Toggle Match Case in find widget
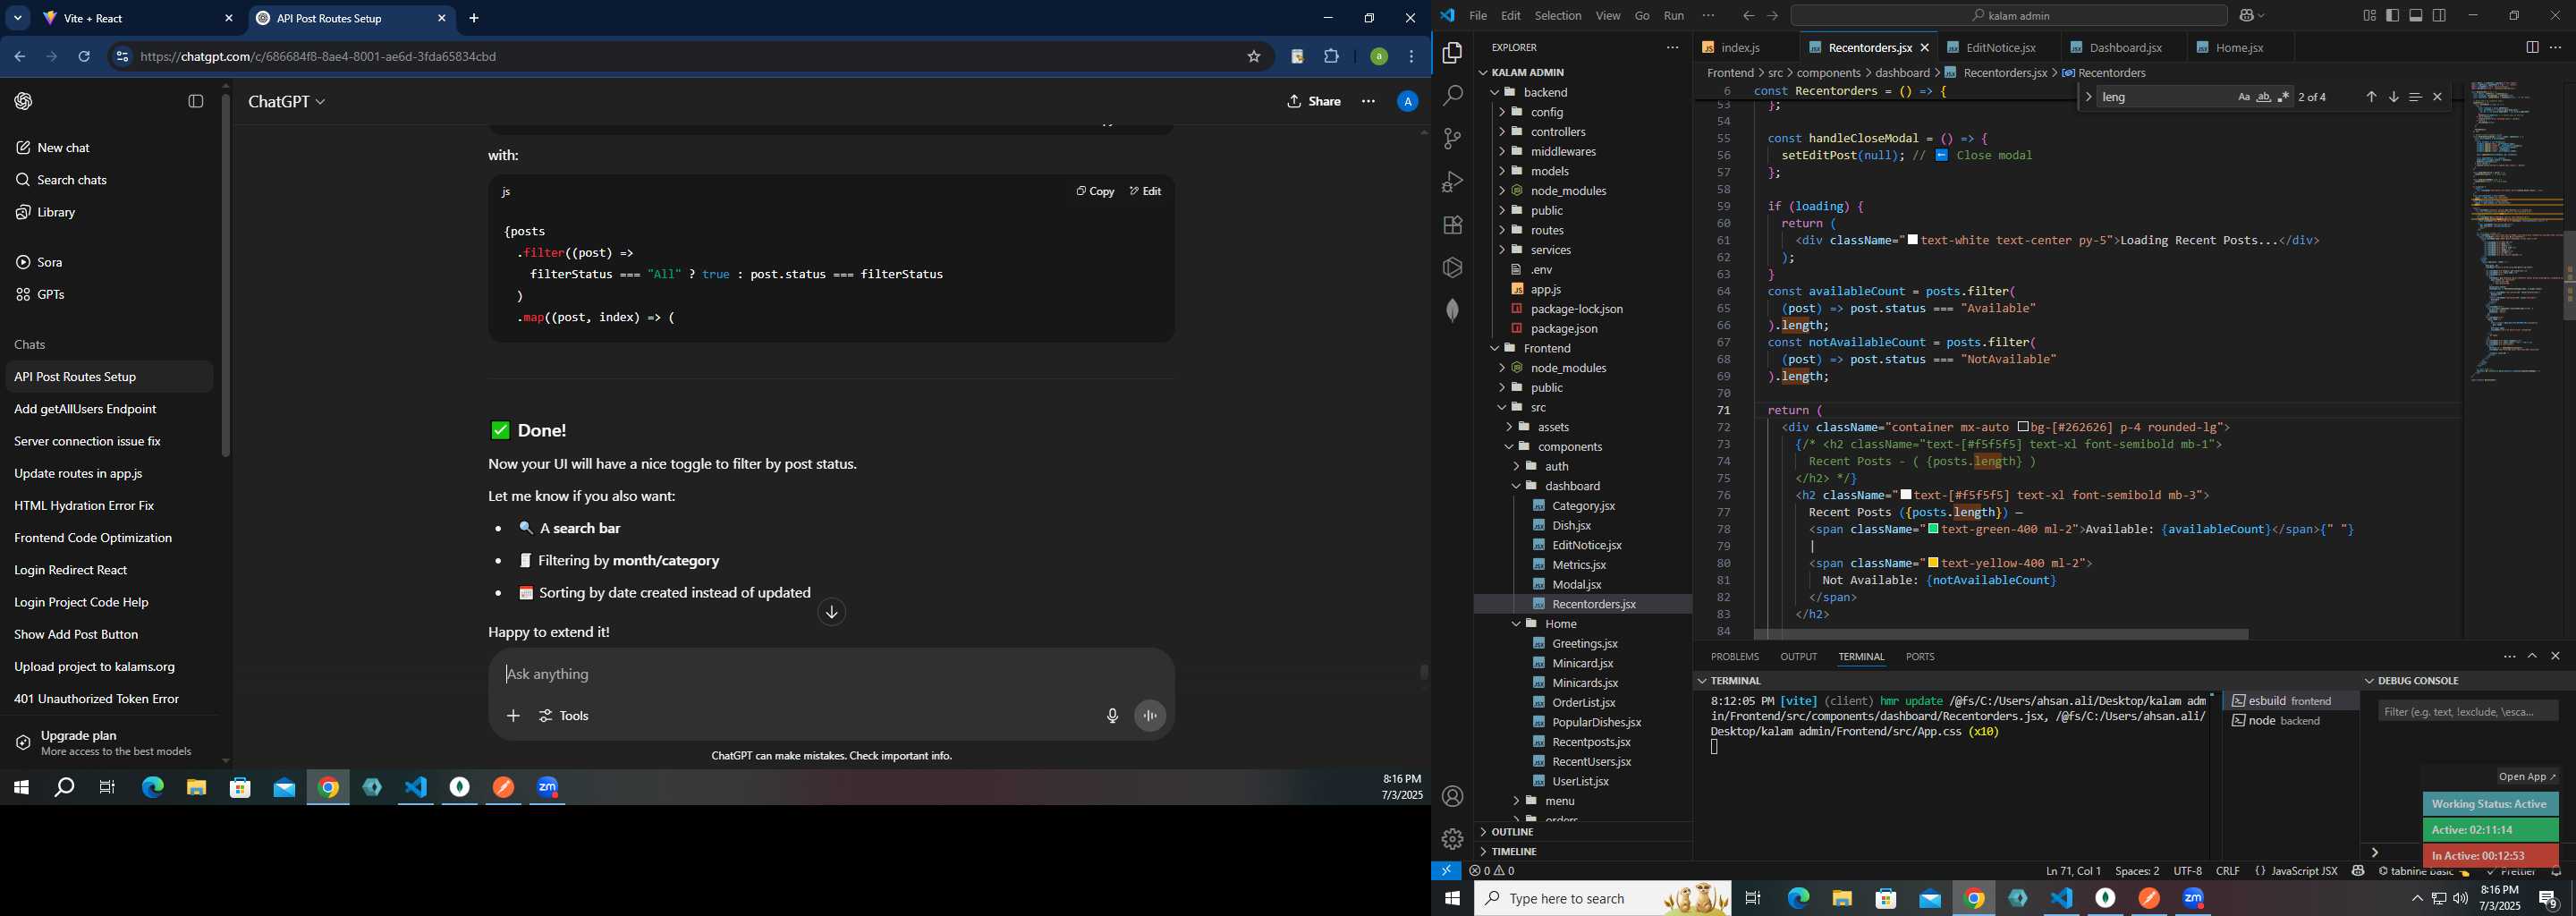The image size is (2576, 916). 2244,97
